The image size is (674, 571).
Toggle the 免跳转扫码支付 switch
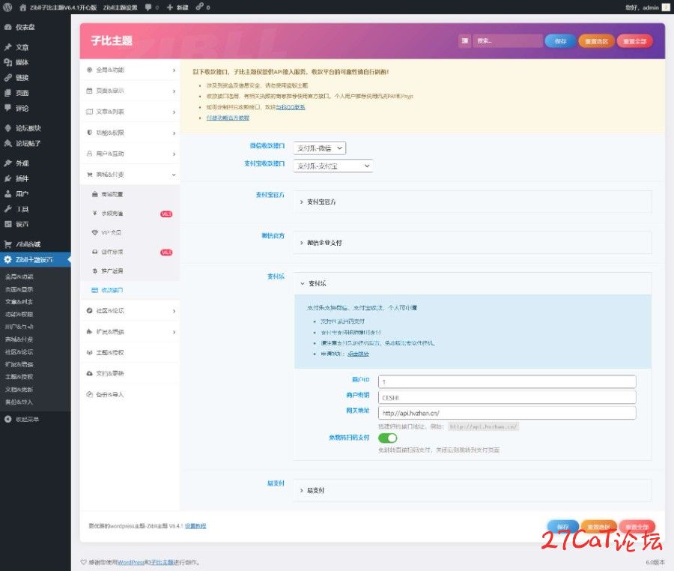[387, 438]
